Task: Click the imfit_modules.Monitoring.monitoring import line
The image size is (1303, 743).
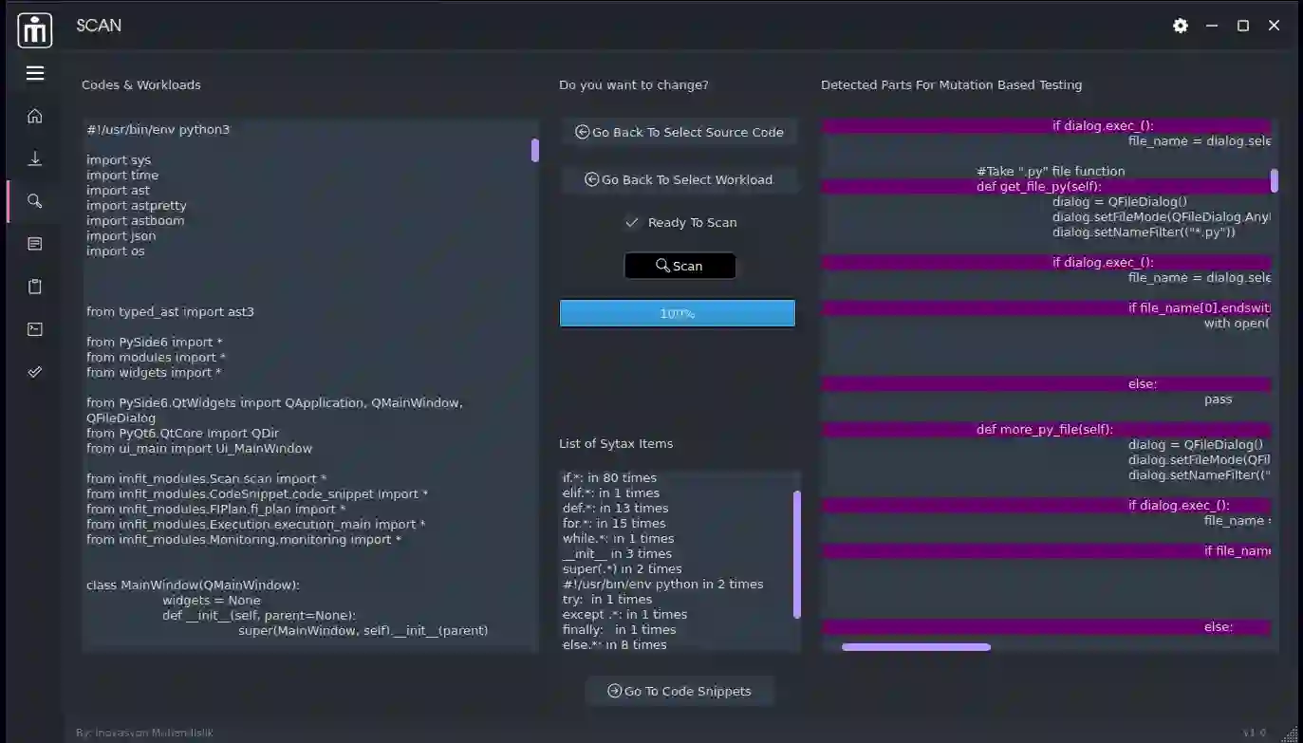Action: click(244, 539)
